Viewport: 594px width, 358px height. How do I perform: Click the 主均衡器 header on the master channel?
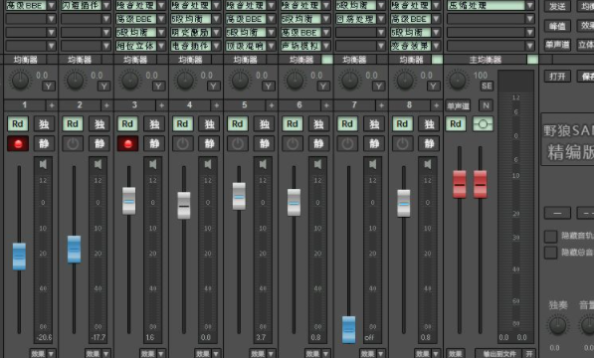(x=486, y=60)
